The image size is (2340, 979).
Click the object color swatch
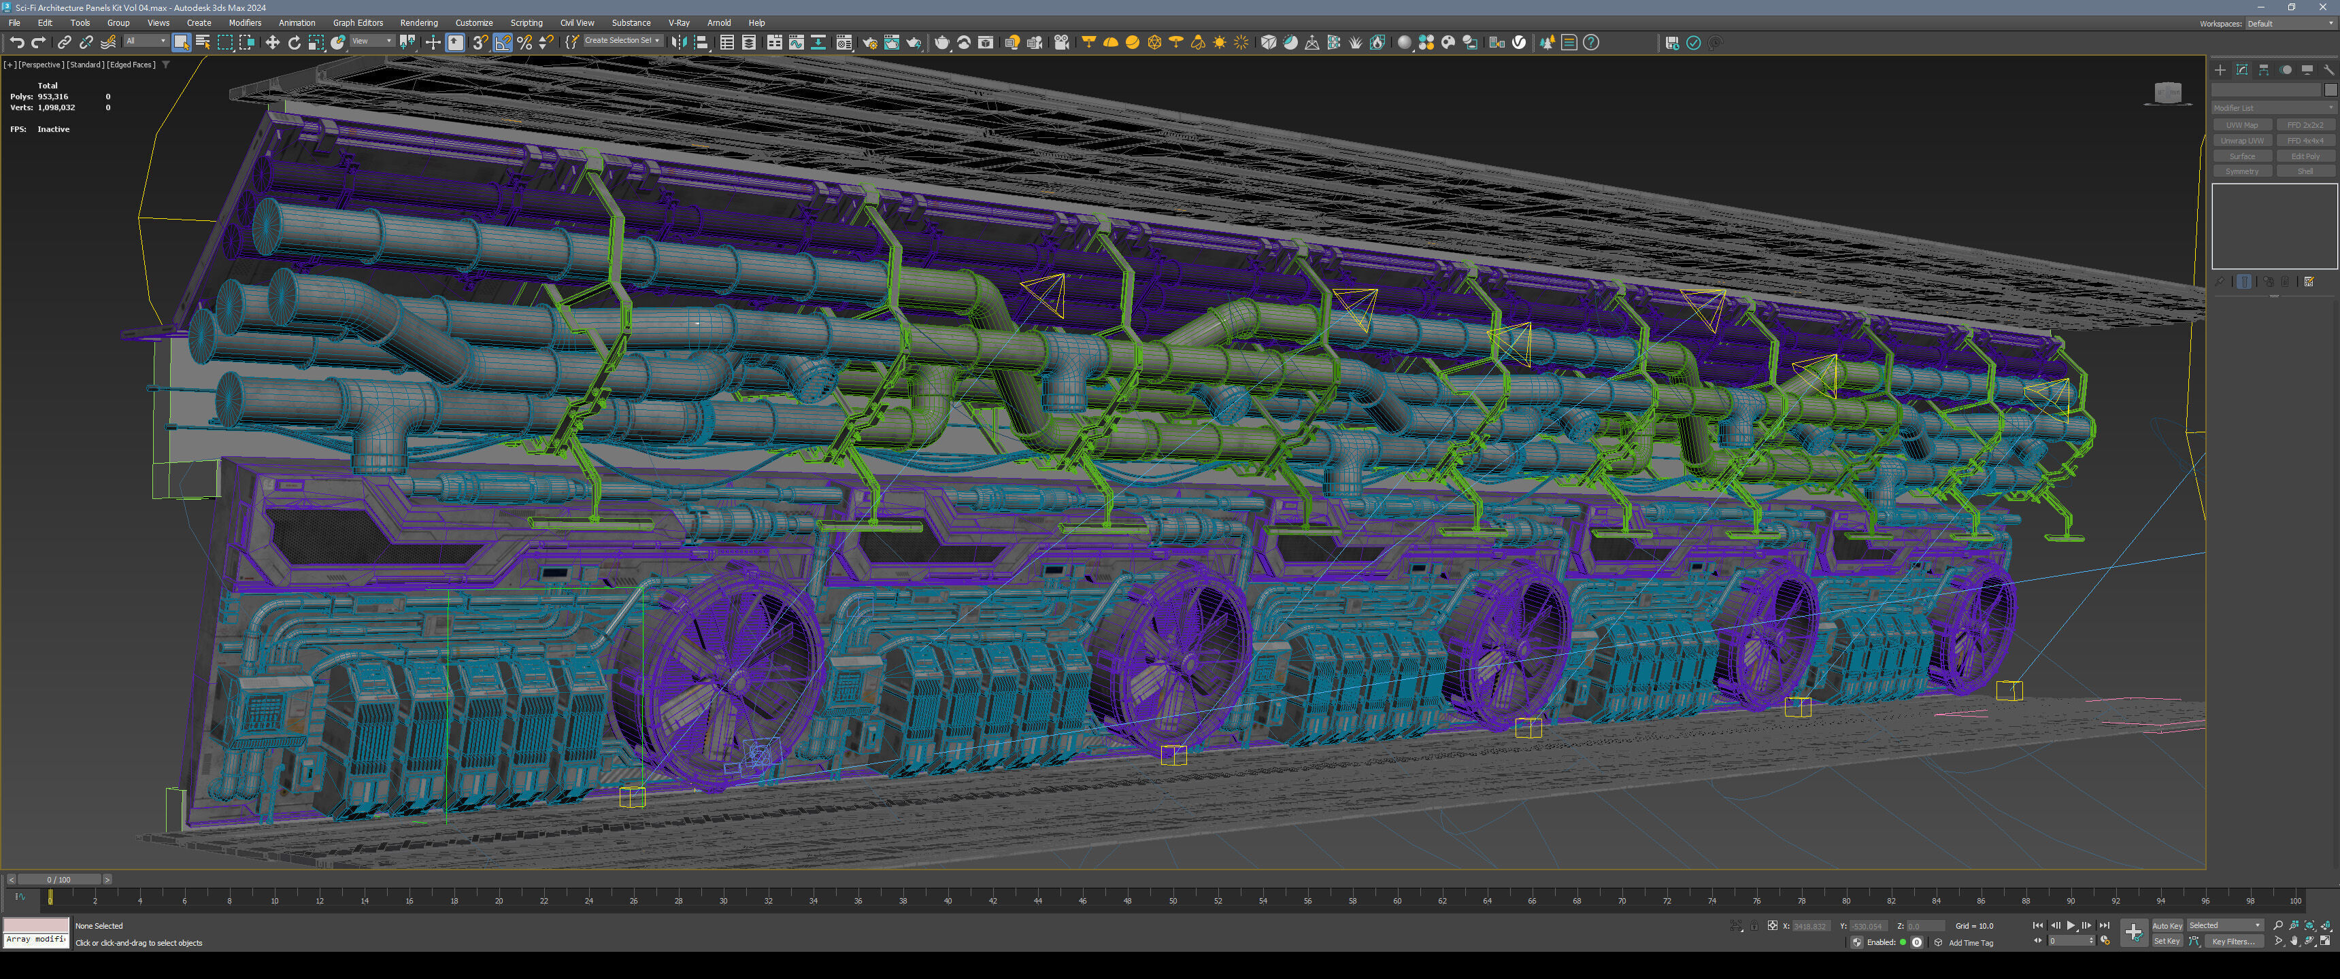click(2330, 90)
